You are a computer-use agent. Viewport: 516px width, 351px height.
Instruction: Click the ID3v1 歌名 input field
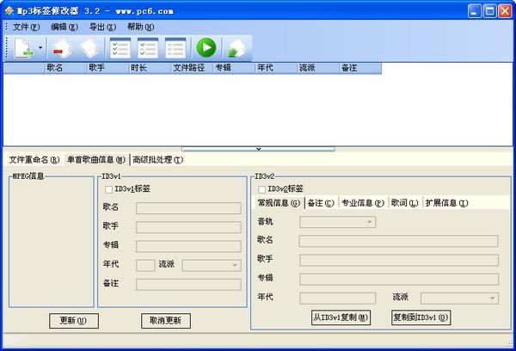pyautogui.click(x=188, y=208)
